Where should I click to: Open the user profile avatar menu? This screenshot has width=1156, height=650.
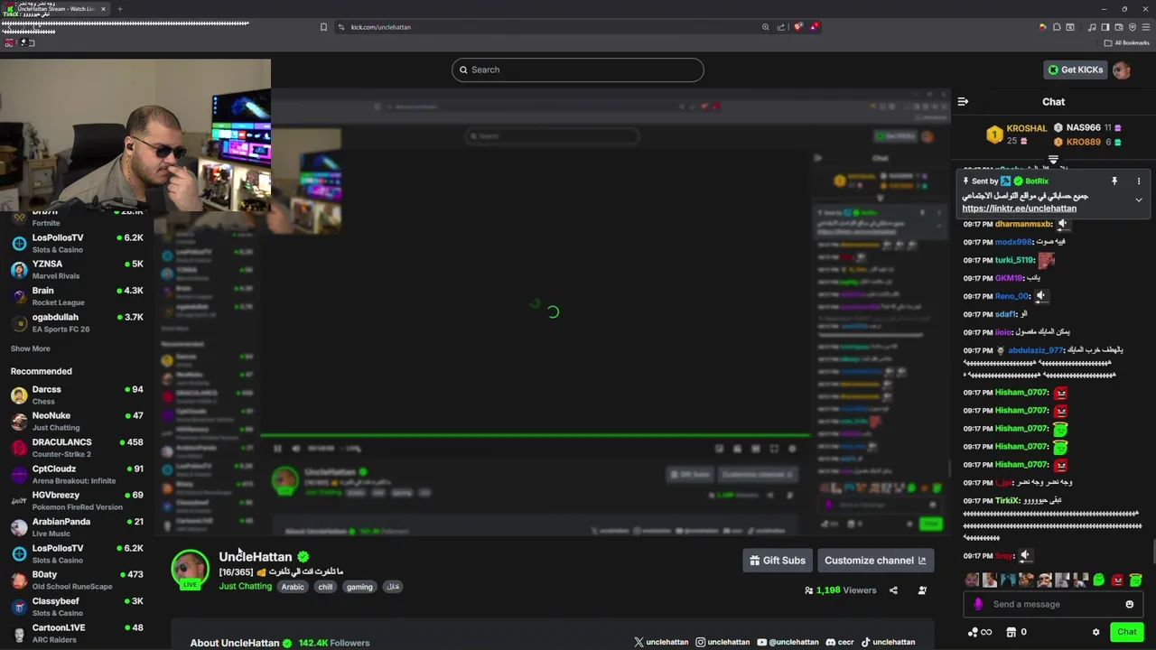pos(1122,70)
